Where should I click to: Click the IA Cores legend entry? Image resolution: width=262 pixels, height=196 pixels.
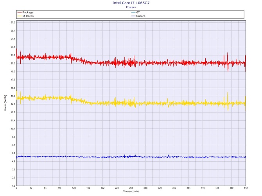click(x=25, y=16)
